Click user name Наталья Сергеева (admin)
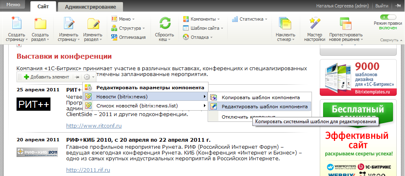405x176 pixels. click(x=342, y=6)
